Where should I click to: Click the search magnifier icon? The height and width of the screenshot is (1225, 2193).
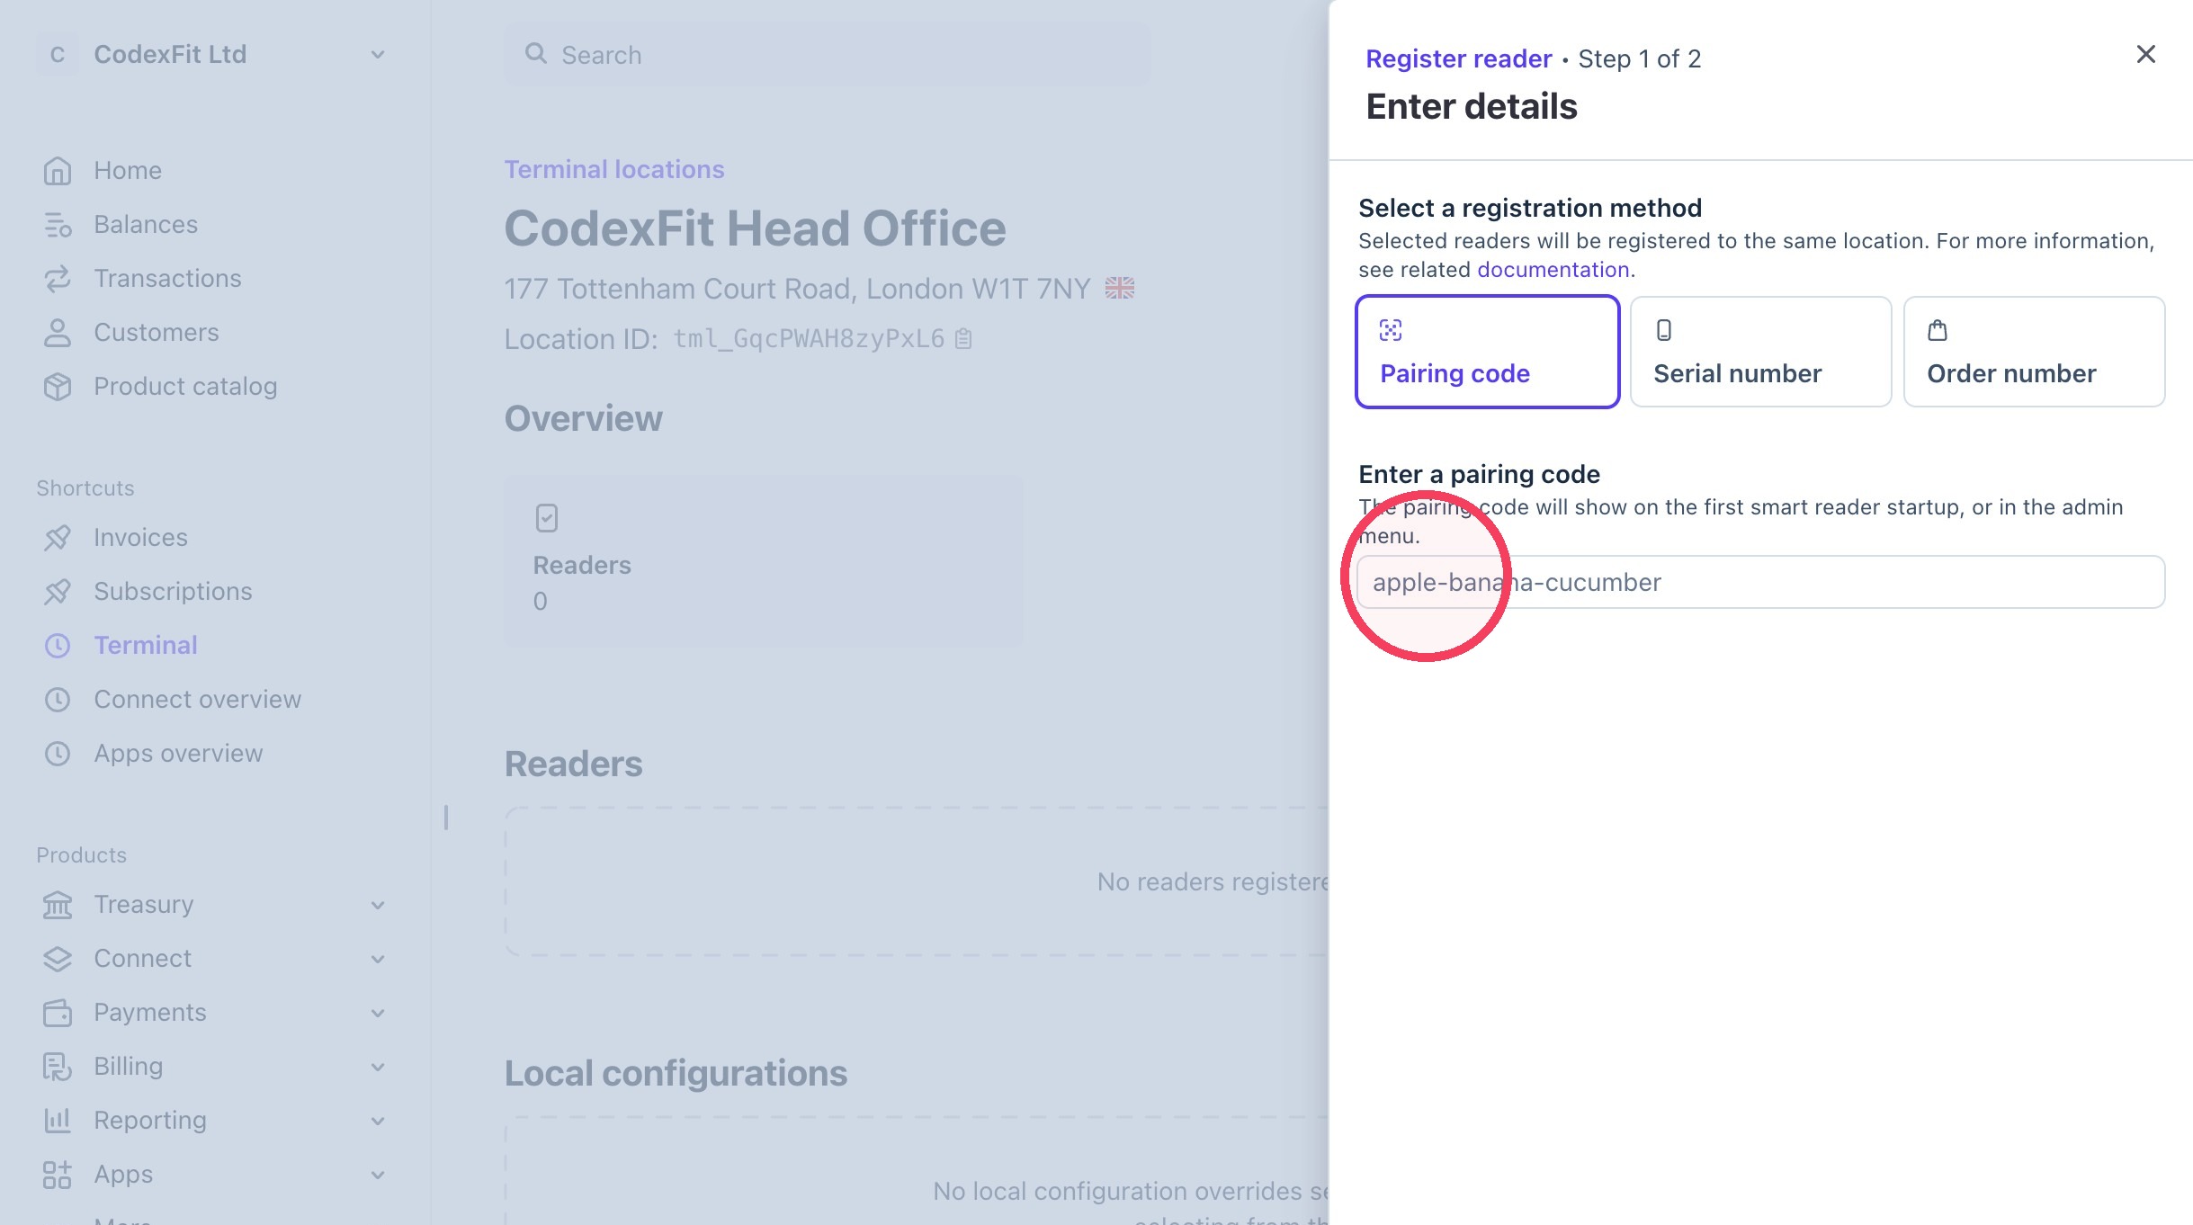click(536, 54)
